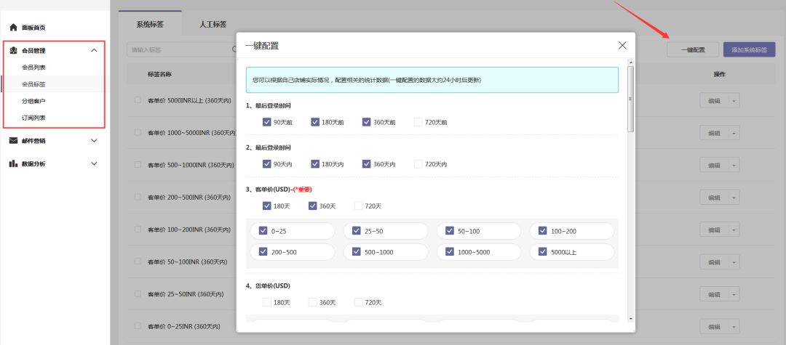The image size is (786, 345).
Task: Click the home icon beside 面板首页
Action: pos(13,28)
